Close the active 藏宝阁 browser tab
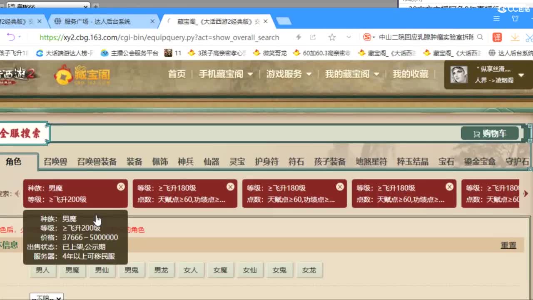533x300 pixels. tap(266, 21)
